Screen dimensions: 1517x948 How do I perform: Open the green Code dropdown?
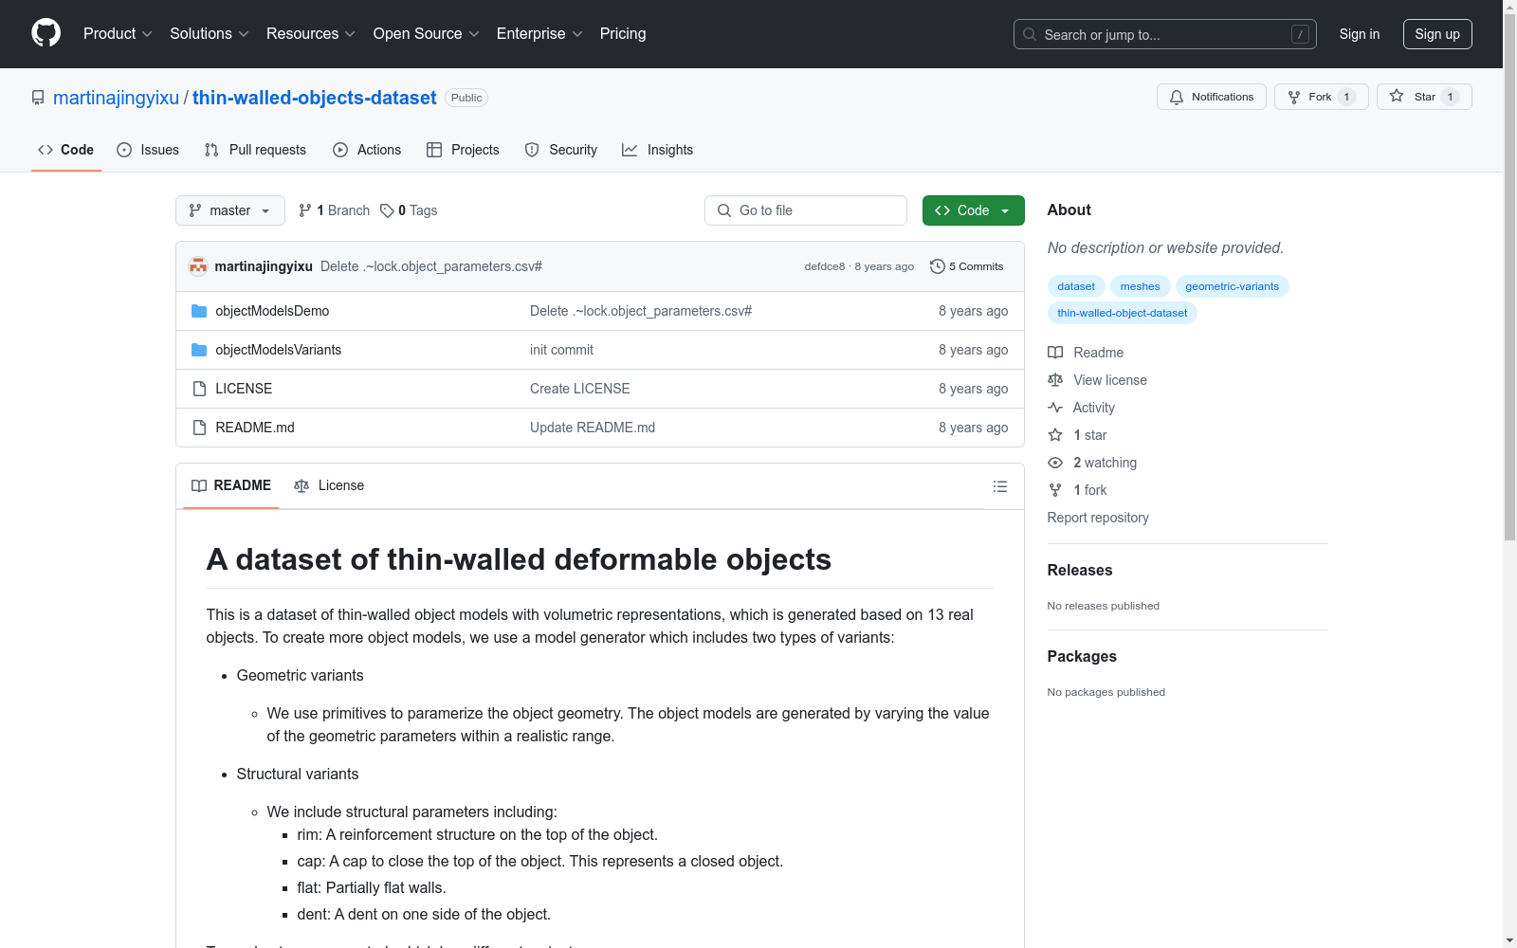point(973,210)
